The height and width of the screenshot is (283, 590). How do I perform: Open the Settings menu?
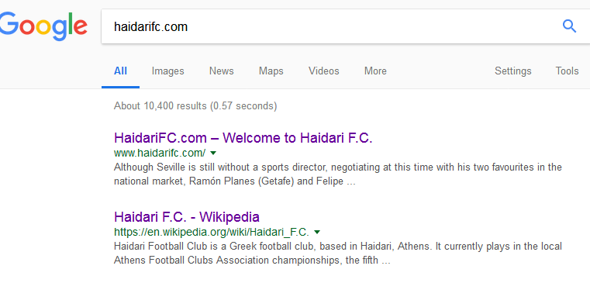513,71
